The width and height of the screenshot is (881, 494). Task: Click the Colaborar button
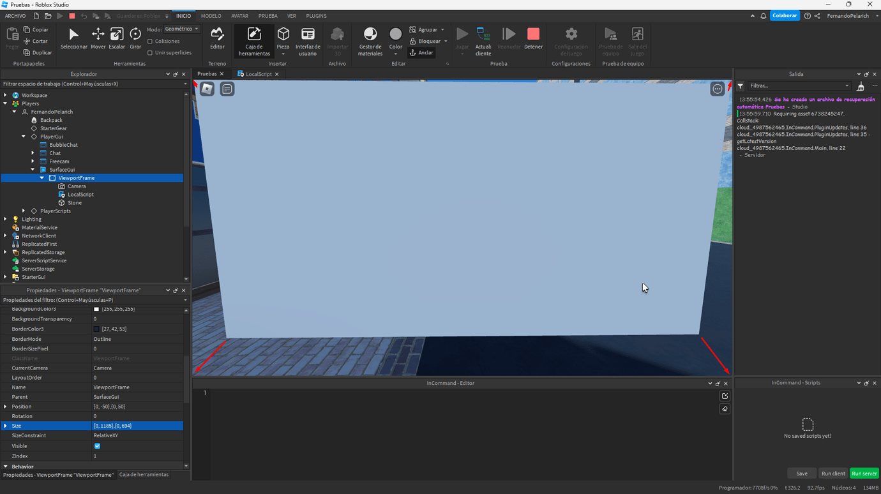pyautogui.click(x=785, y=16)
